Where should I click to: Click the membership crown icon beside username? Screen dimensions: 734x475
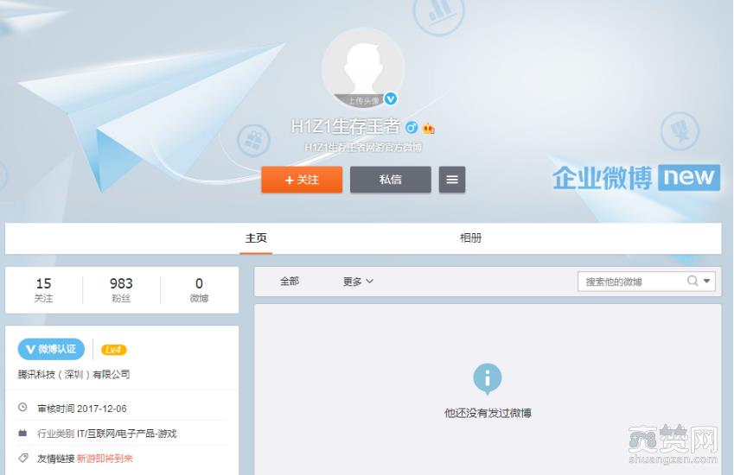pyautogui.click(x=428, y=128)
